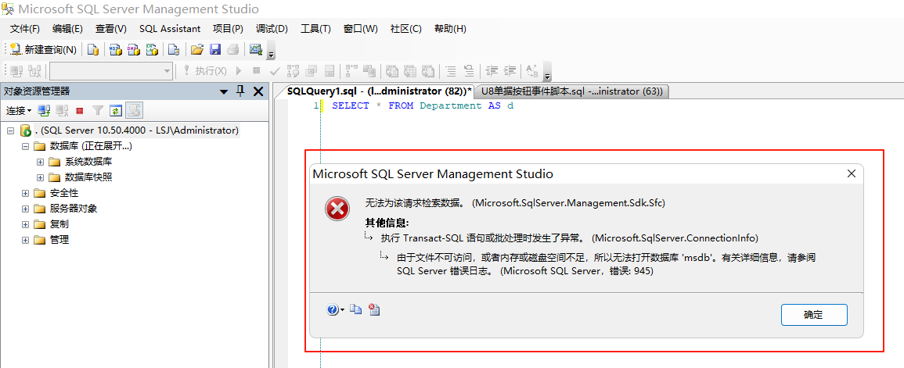
Task: Click the red Stop icon in Object Explorer
Action: click(80, 110)
